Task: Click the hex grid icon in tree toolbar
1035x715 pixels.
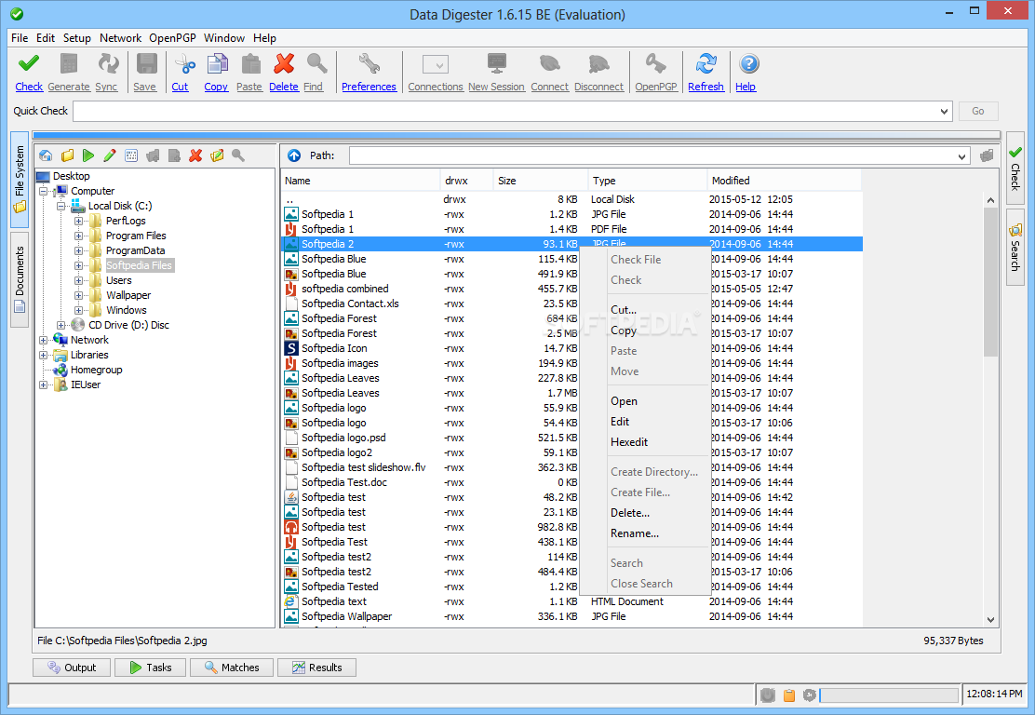Action: (131, 155)
